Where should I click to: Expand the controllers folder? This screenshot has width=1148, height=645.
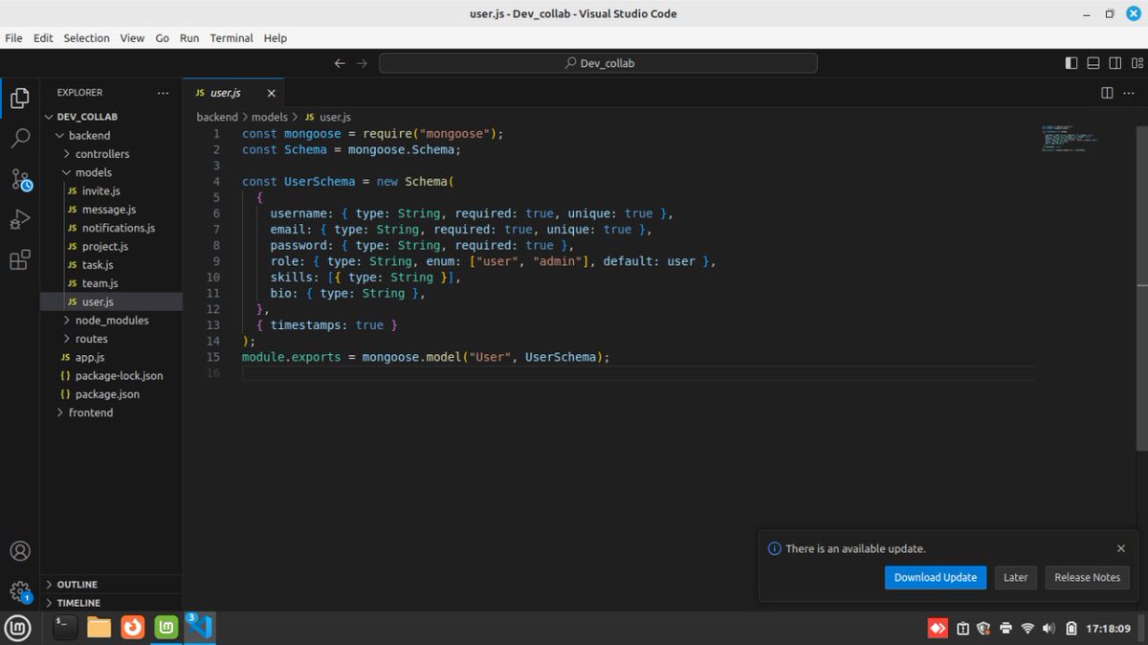(111, 154)
